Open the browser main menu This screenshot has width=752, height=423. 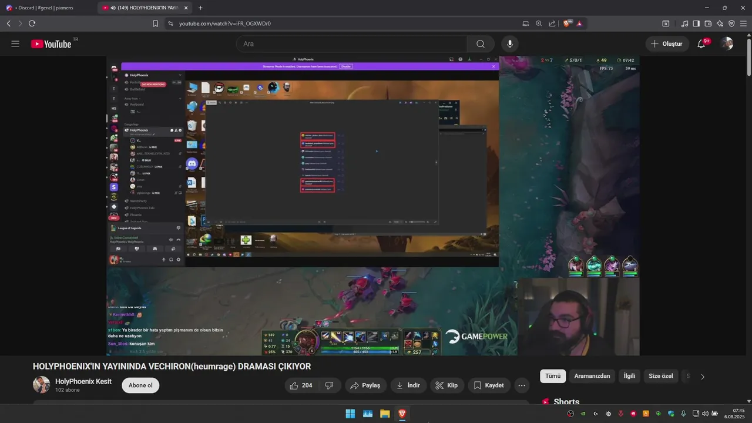tap(744, 23)
